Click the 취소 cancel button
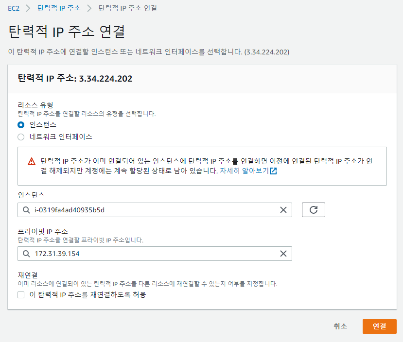The width and height of the screenshot is (403, 342). click(x=340, y=326)
